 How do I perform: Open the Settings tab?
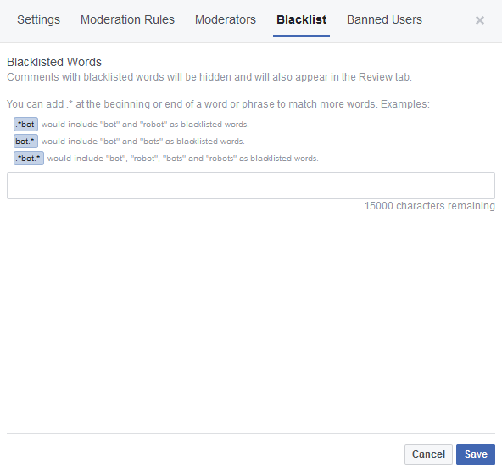[38, 19]
